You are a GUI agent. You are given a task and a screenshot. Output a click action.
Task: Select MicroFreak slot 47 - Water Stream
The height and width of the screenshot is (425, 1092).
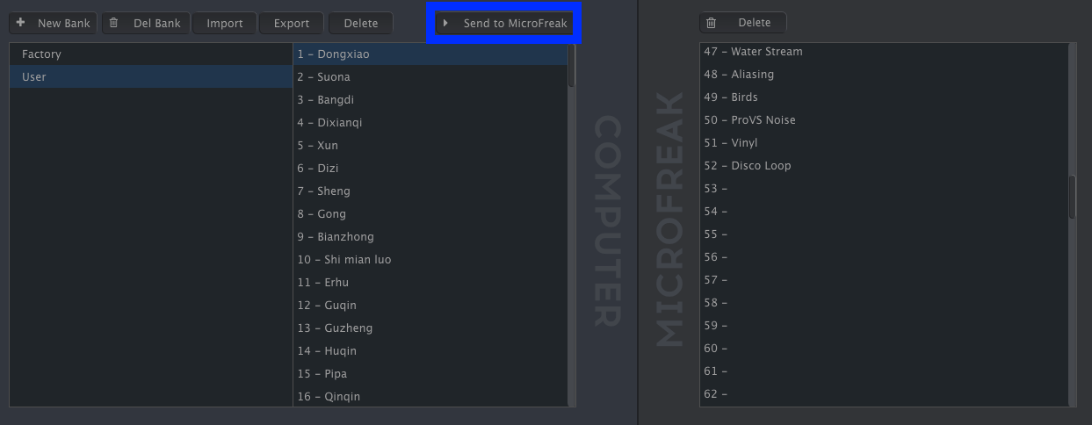click(884, 52)
